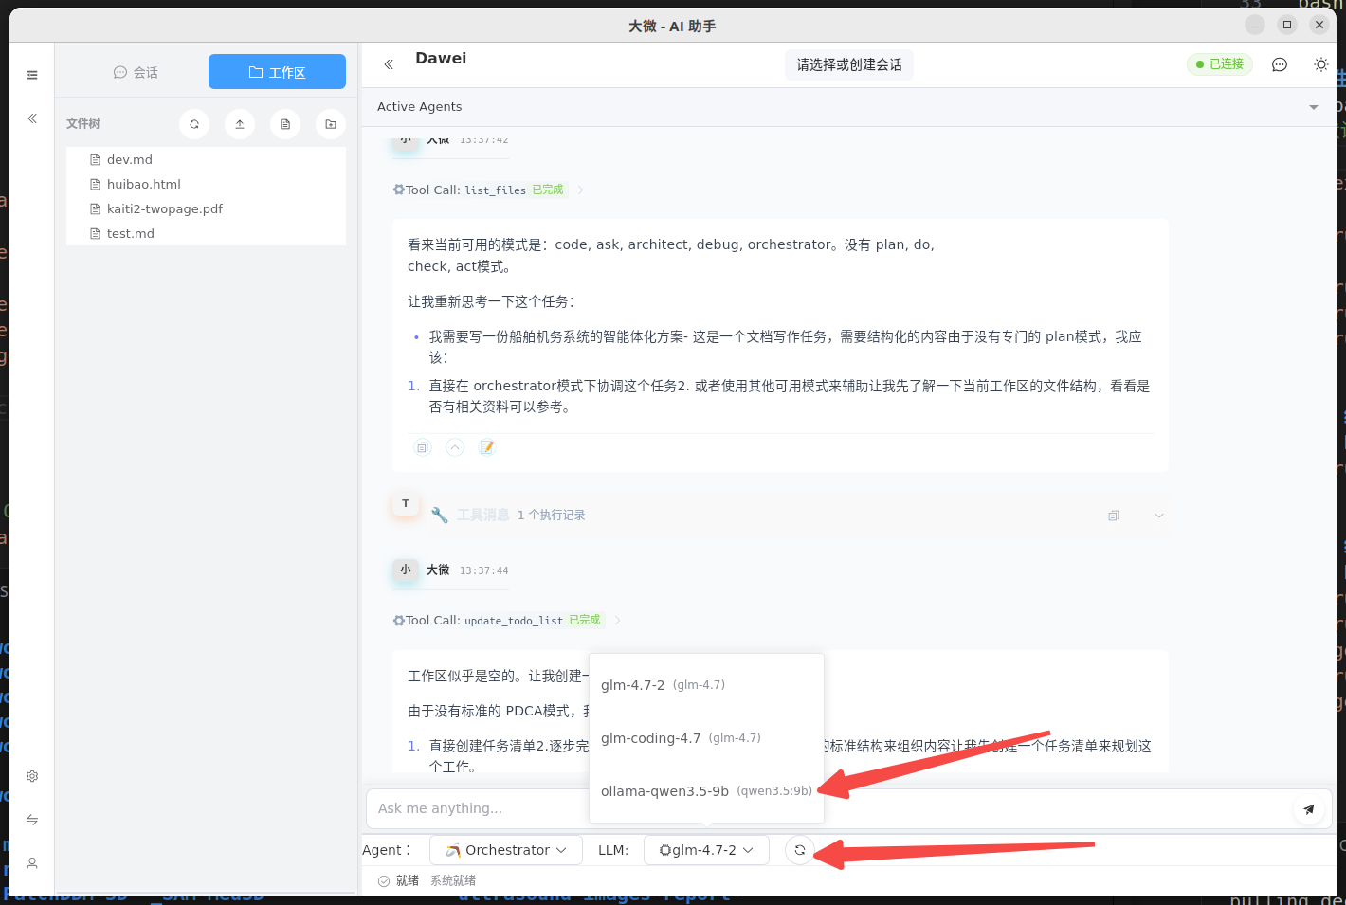Open the Orchestrator agent dropdown
1346x905 pixels.
(x=505, y=849)
